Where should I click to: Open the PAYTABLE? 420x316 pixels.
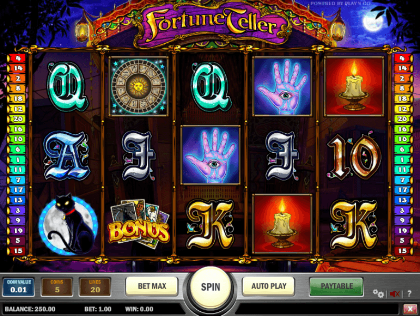coord(336,287)
